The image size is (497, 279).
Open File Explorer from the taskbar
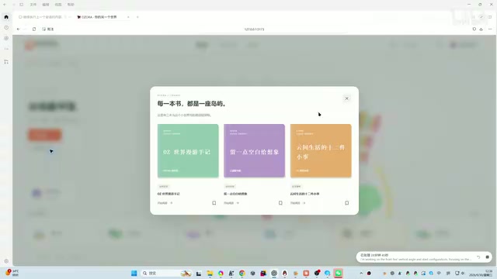tap(210, 273)
